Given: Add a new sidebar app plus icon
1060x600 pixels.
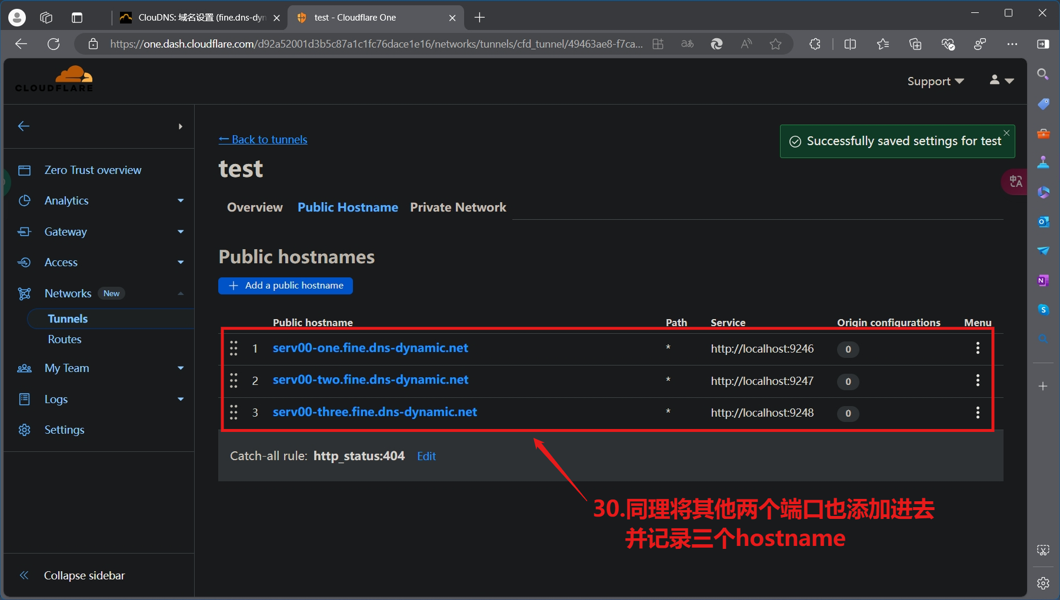Looking at the screenshot, I should pos(1043,386).
